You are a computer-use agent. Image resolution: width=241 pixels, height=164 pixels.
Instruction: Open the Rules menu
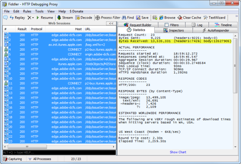(27, 12)
